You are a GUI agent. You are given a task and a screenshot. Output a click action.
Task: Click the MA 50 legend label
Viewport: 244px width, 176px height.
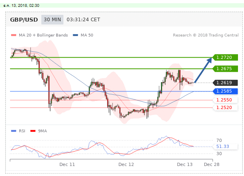[x=87, y=35]
